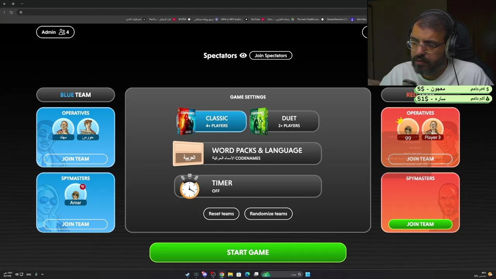Open Microsoft Edge from the taskbar
This screenshot has height=279, width=496.
[x=247, y=274]
